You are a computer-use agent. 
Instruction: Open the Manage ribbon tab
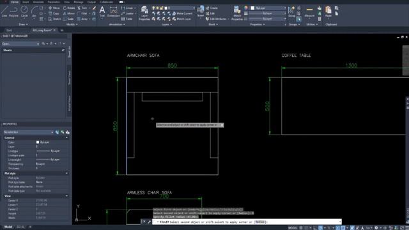(x=78, y=2)
